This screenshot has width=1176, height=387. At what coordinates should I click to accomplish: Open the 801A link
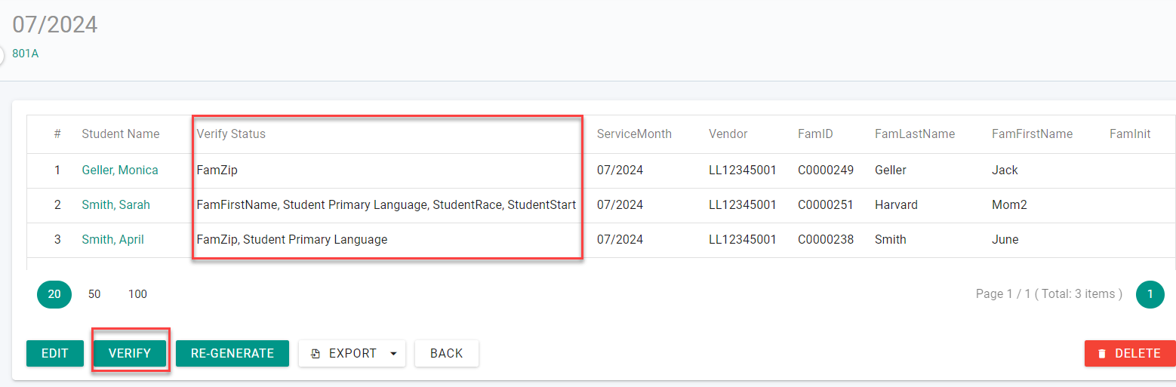25,54
